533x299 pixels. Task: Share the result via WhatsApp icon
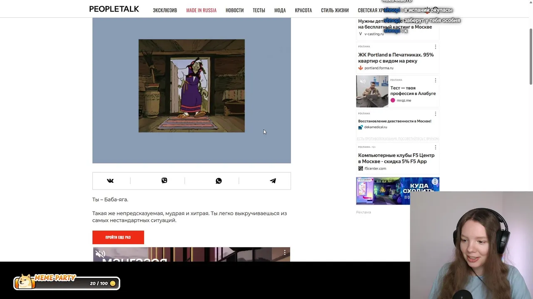(219, 181)
